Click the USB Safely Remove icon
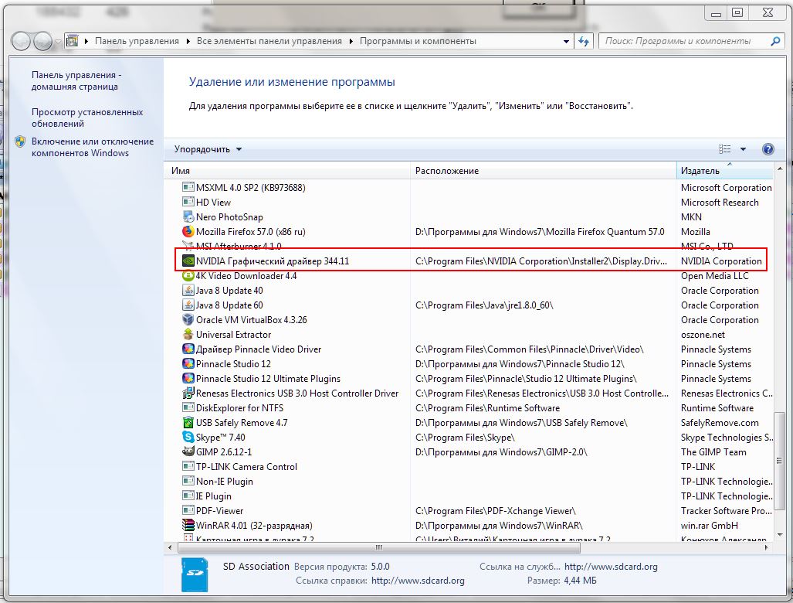 click(188, 422)
